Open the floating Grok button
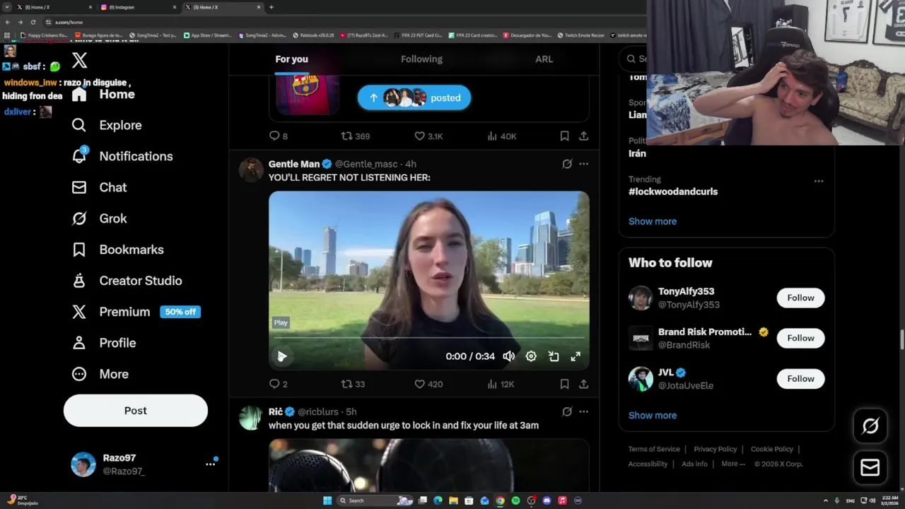 870,426
